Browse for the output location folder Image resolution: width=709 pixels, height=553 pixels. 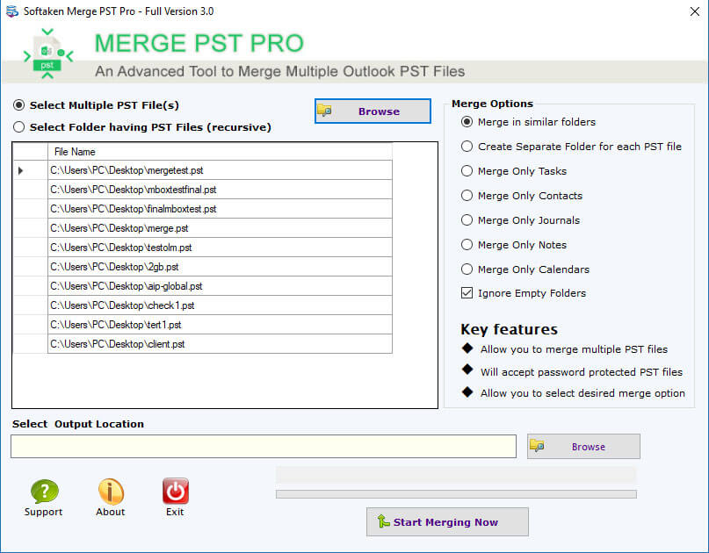coord(583,446)
